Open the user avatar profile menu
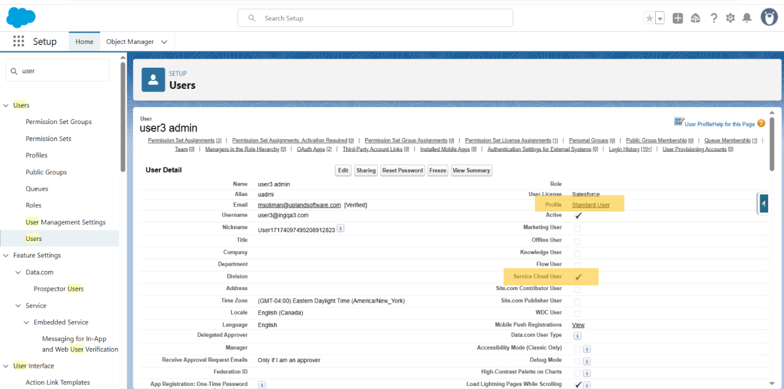The height and width of the screenshot is (389, 784). tap(769, 18)
